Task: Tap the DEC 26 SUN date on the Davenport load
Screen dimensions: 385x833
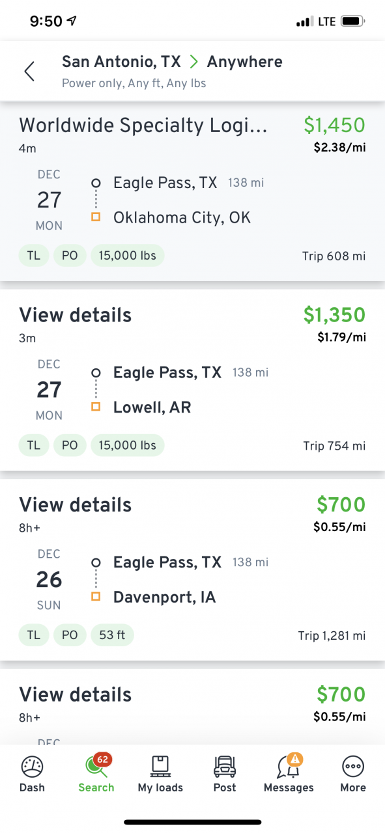Action: click(x=49, y=579)
